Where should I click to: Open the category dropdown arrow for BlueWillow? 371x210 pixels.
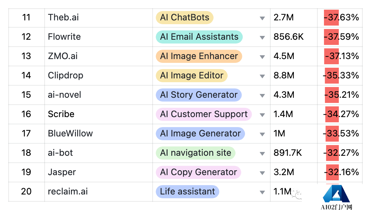click(x=262, y=134)
